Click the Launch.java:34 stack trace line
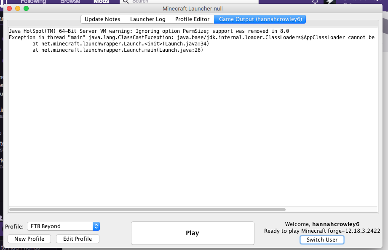 [121, 44]
